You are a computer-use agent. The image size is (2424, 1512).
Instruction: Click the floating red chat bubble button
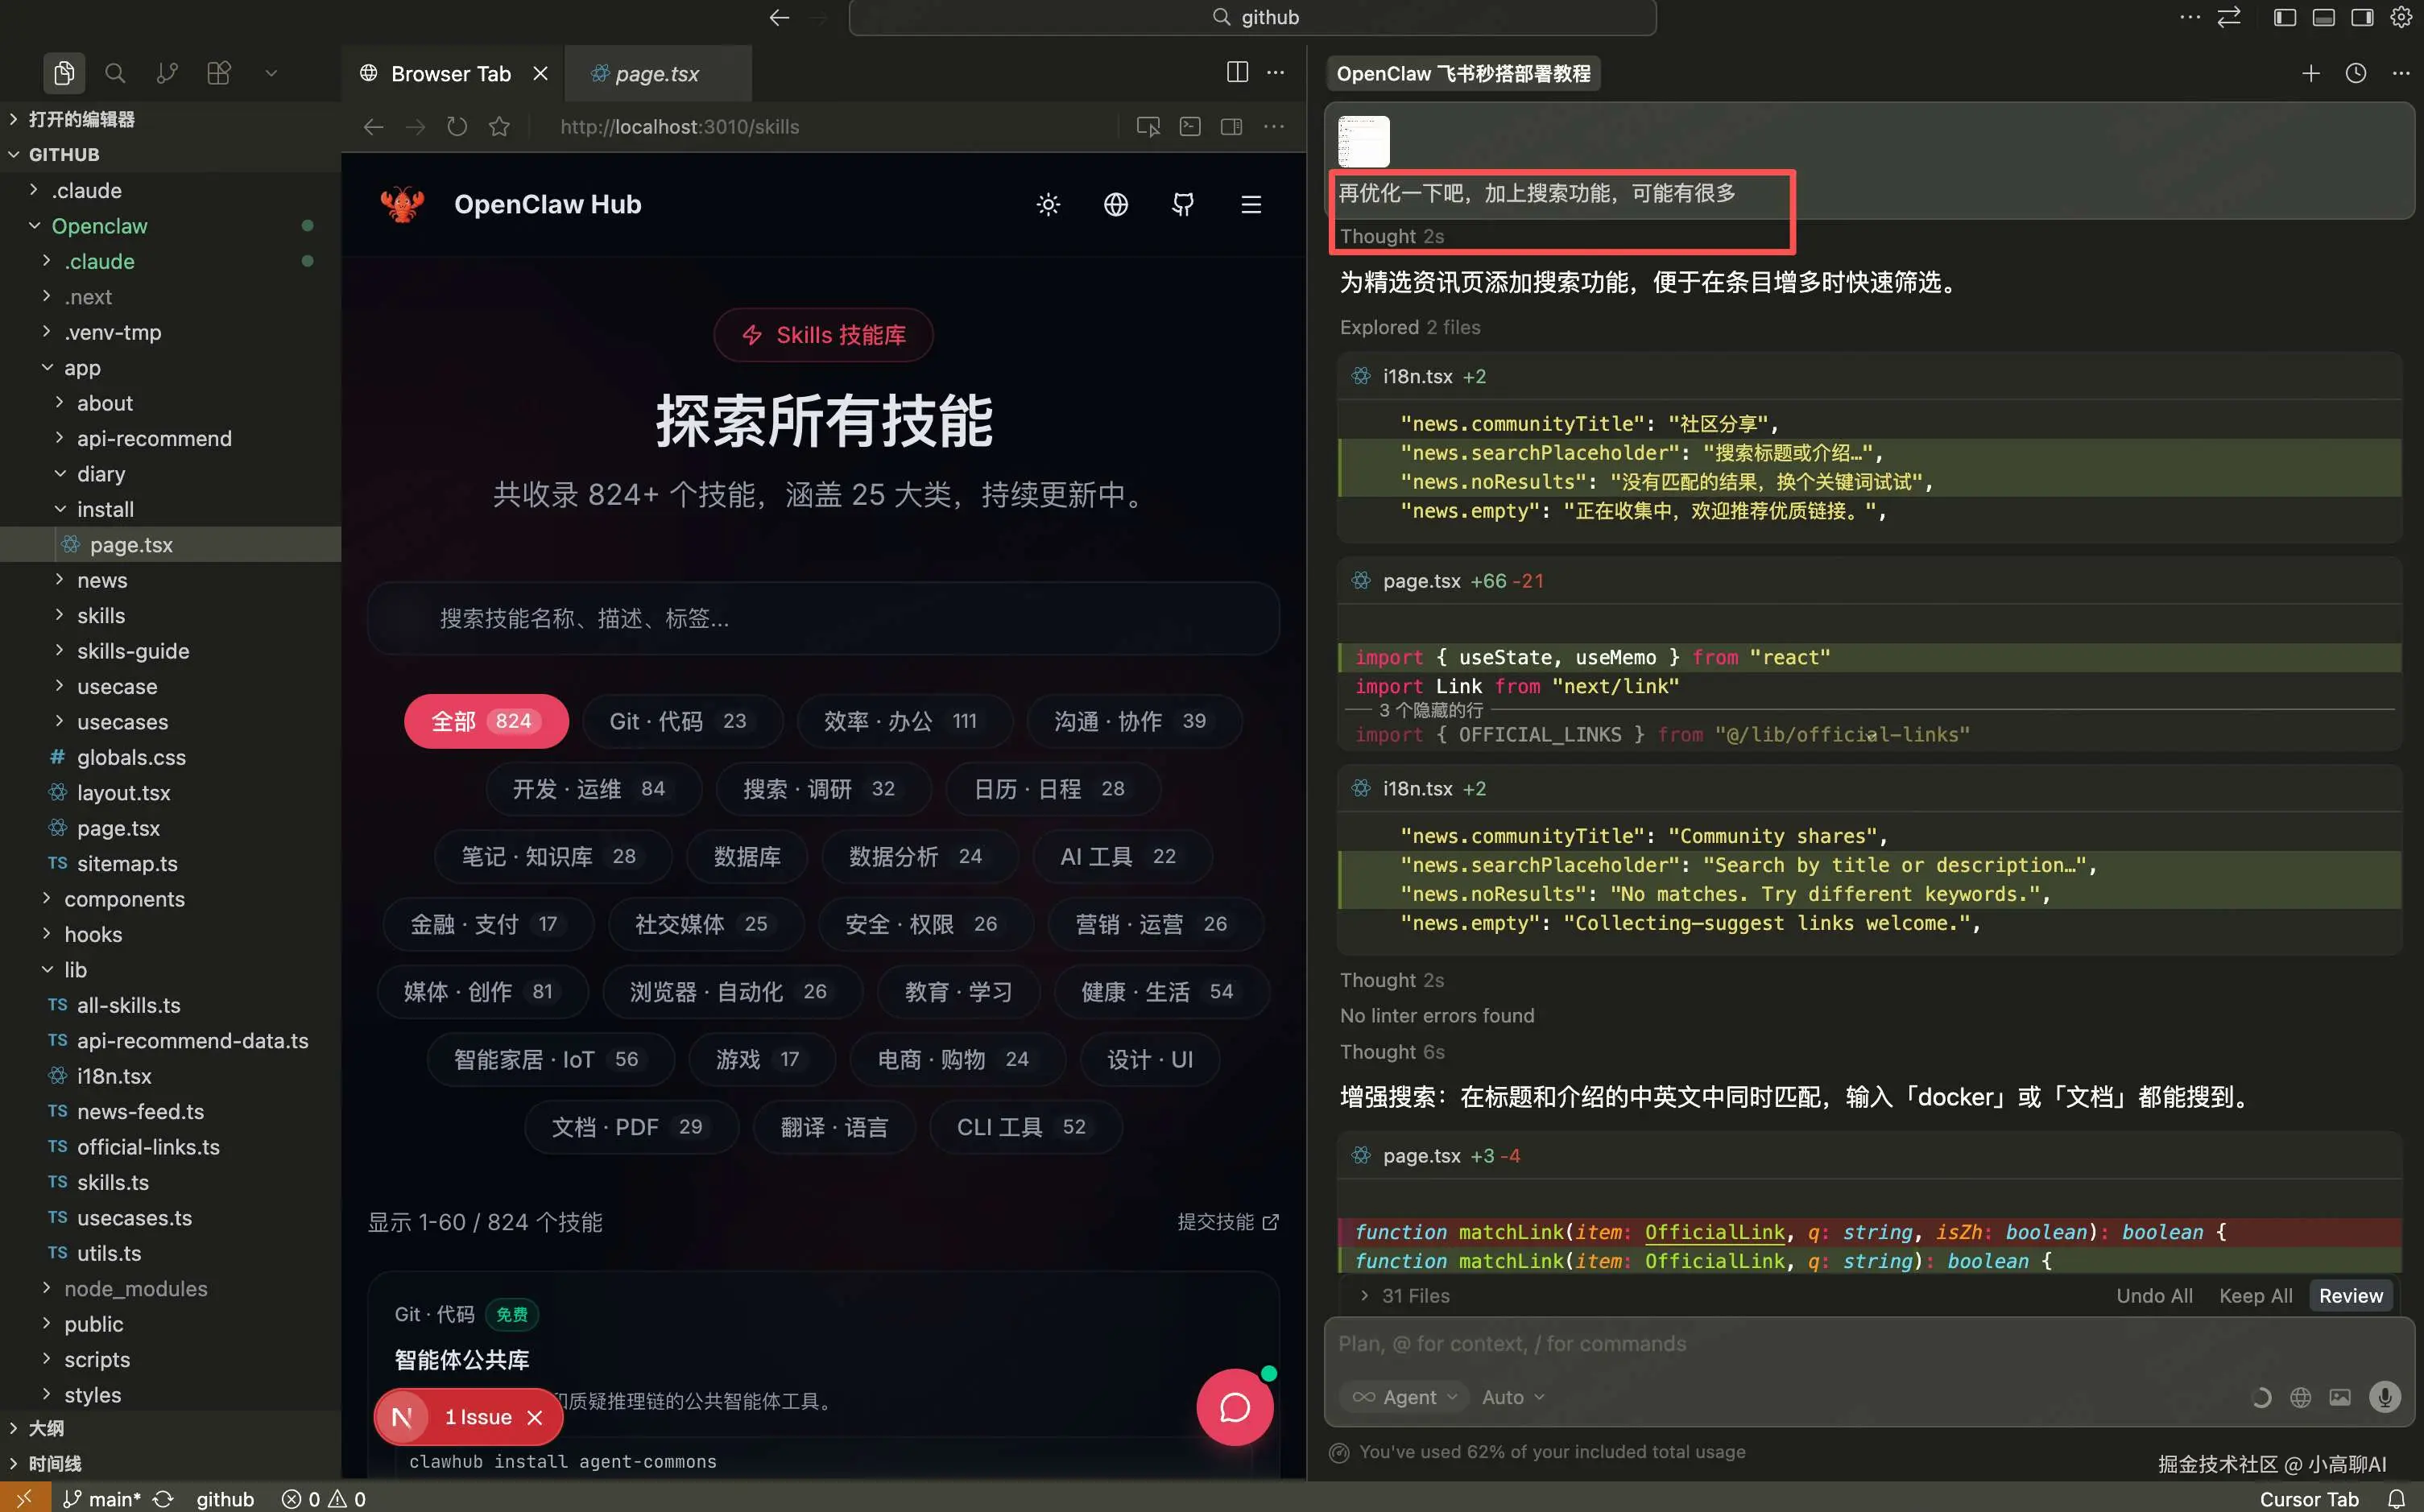tap(1234, 1407)
